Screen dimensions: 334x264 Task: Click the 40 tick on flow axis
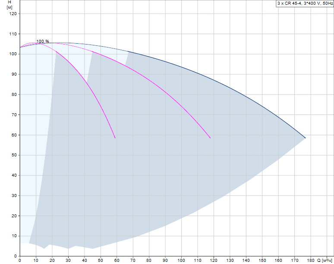(84, 261)
